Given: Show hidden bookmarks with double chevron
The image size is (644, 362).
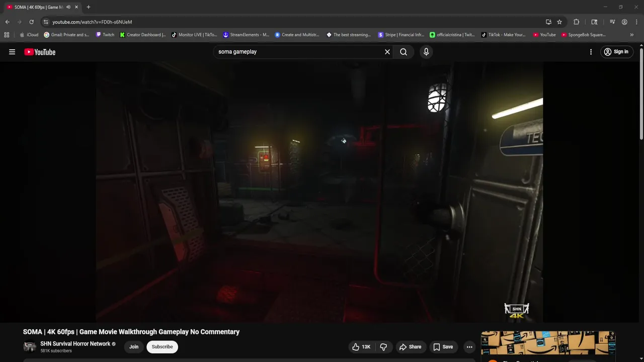Looking at the screenshot, I should [632, 35].
